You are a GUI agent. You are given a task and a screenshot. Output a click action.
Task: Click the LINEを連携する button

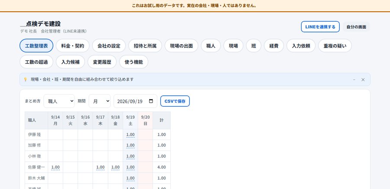[x=320, y=27]
